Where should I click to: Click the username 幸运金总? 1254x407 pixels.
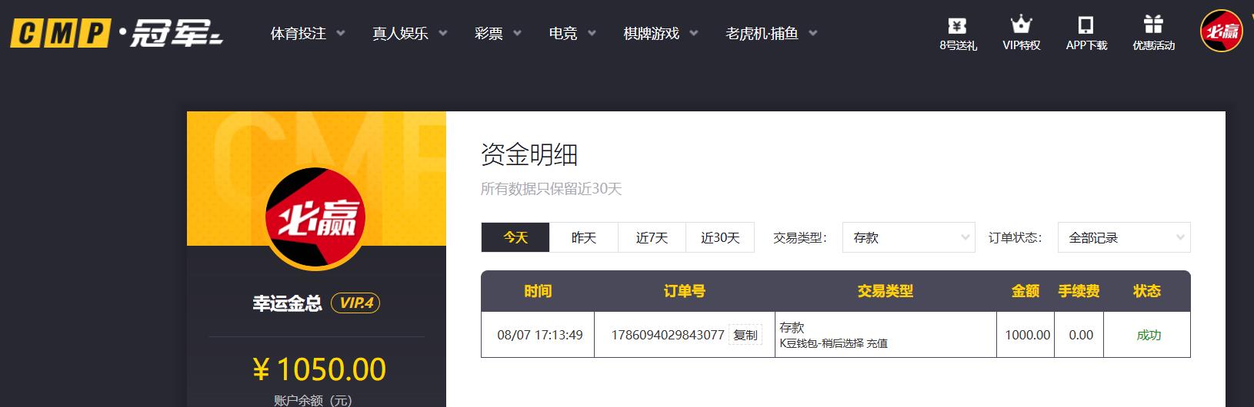point(287,303)
